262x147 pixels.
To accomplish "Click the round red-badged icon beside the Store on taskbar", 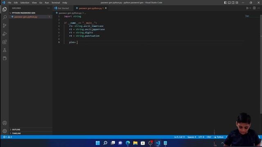I will coord(150,143).
